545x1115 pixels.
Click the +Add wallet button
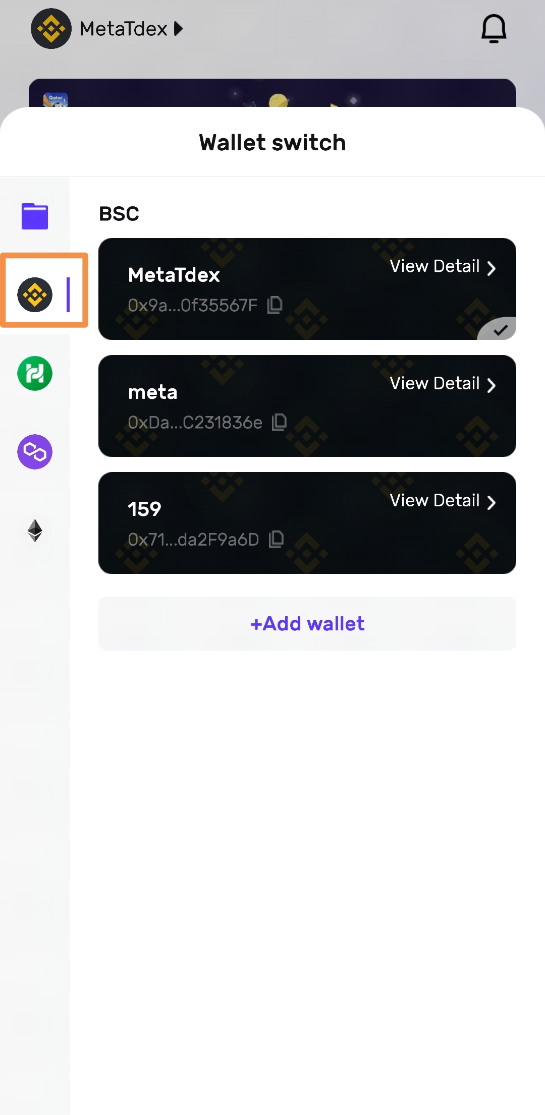click(x=307, y=624)
